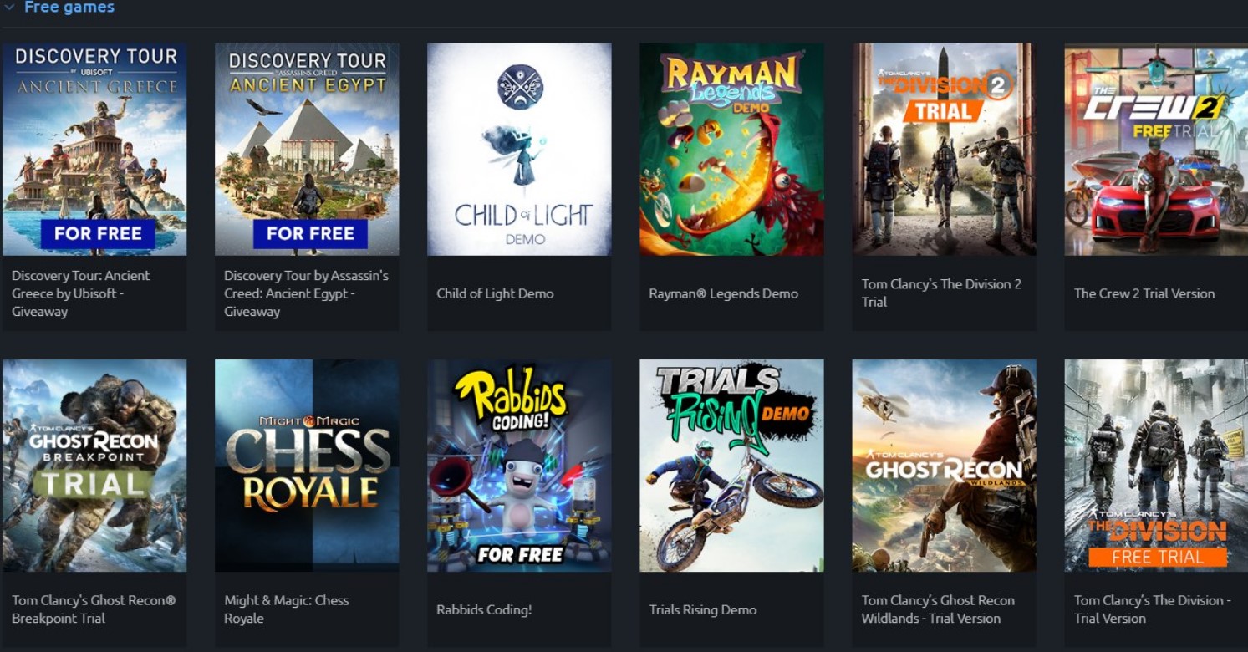The image size is (1248, 652).
Task: Open the Free games section heading
Action: tap(69, 8)
